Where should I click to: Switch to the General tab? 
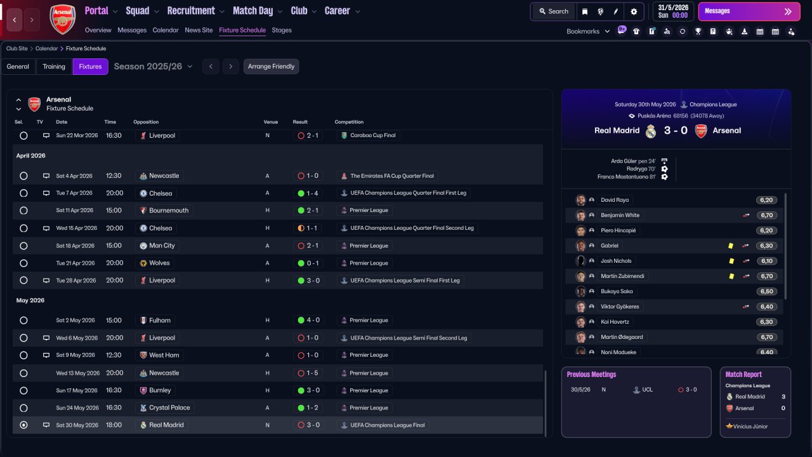[x=18, y=67]
